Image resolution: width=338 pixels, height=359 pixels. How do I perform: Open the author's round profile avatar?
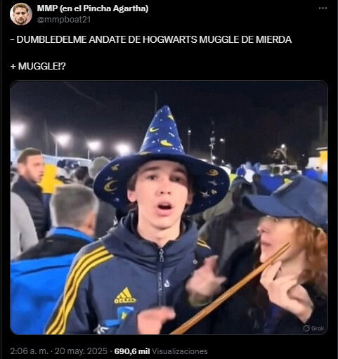pos(21,14)
